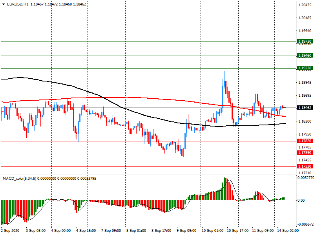Click the 1.19220 resistance level tag
The width and height of the screenshot is (314, 235).
tap(305, 68)
